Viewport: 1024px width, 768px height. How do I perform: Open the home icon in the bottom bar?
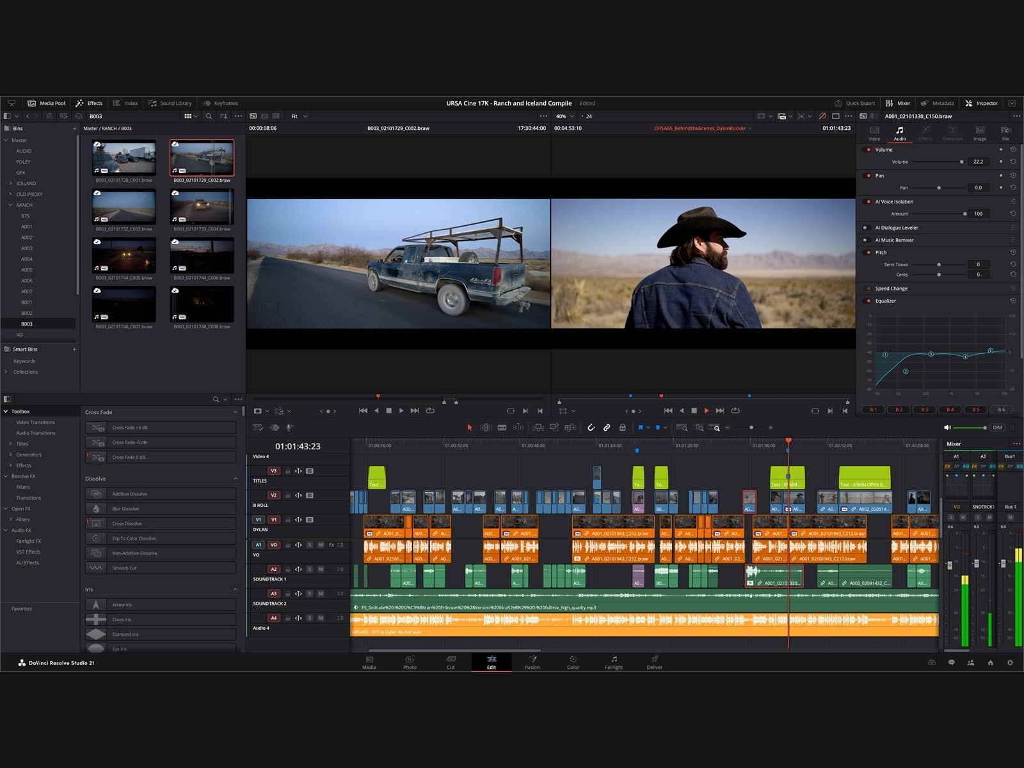(x=990, y=663)
